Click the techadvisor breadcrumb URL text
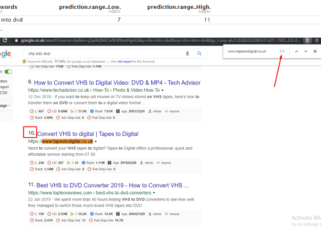The width and height of the screenshot is (321, 251). tap(94, 90)
